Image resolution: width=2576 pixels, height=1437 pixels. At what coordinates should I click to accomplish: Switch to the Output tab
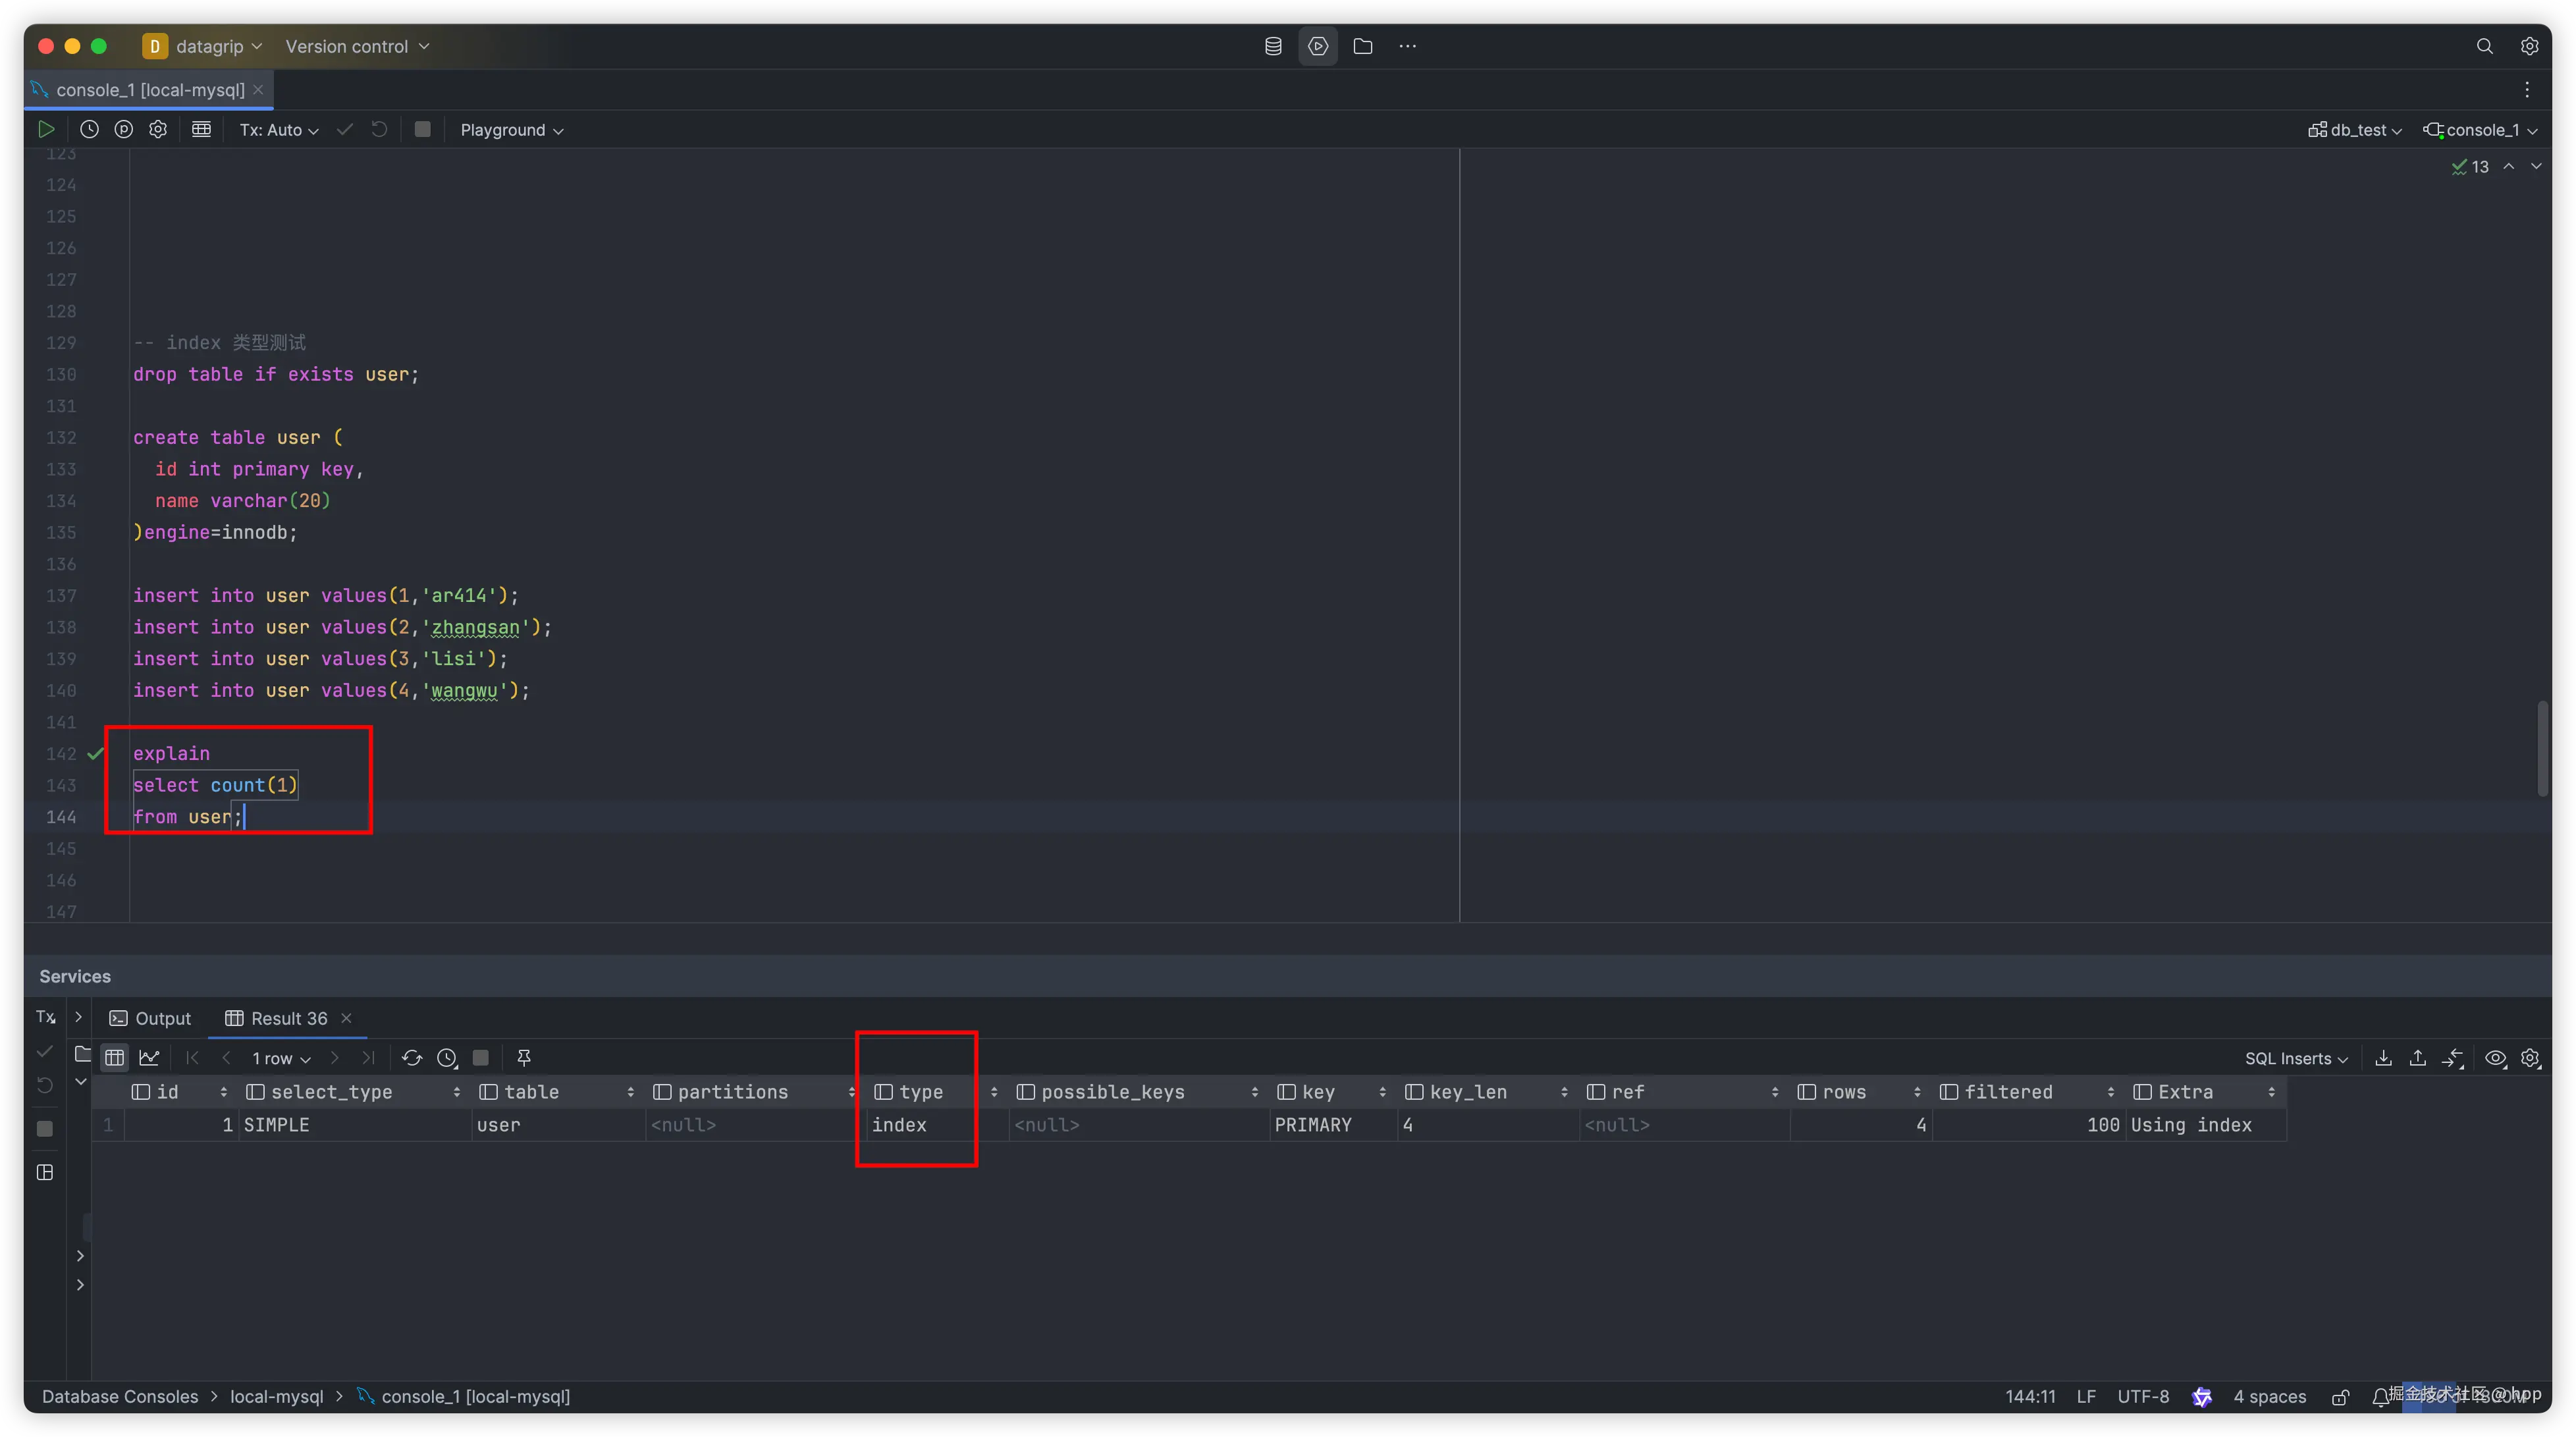(151, 1018)
